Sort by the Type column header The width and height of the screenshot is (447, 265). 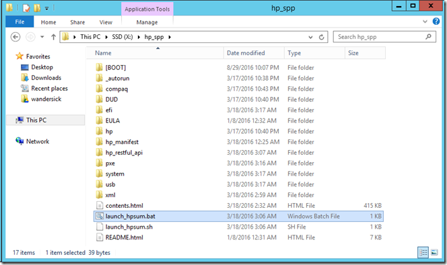[314, 53]
